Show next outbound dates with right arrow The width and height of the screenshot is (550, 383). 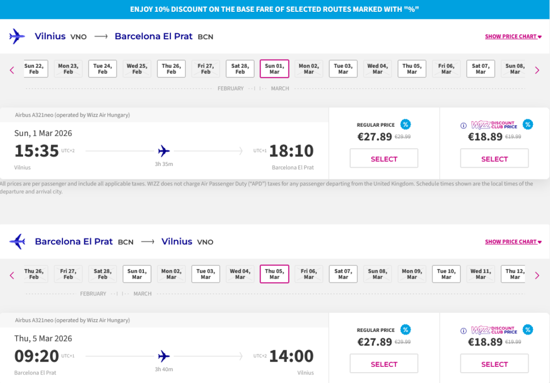tap(537, 70)
